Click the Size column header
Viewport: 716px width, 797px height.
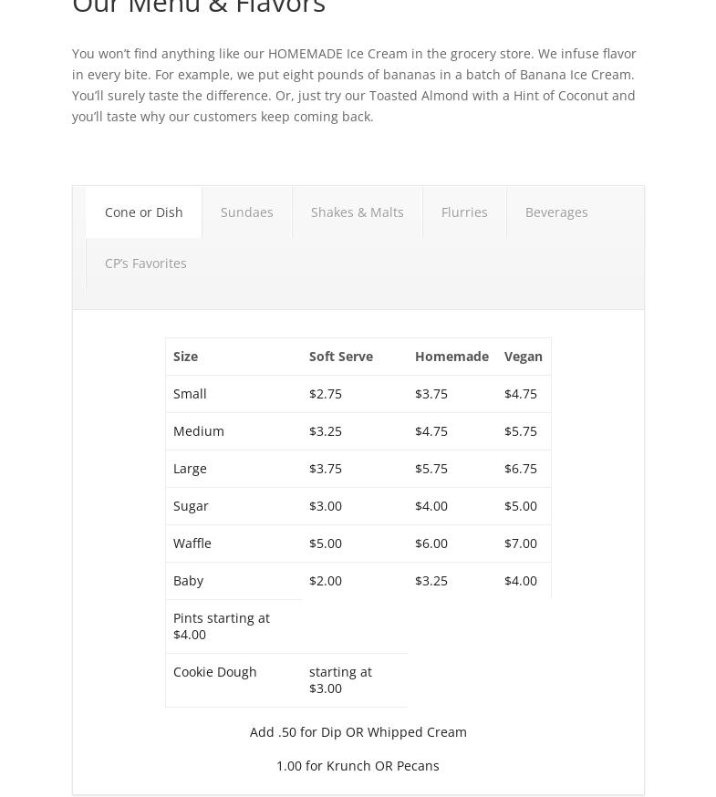tap(186, 357)
